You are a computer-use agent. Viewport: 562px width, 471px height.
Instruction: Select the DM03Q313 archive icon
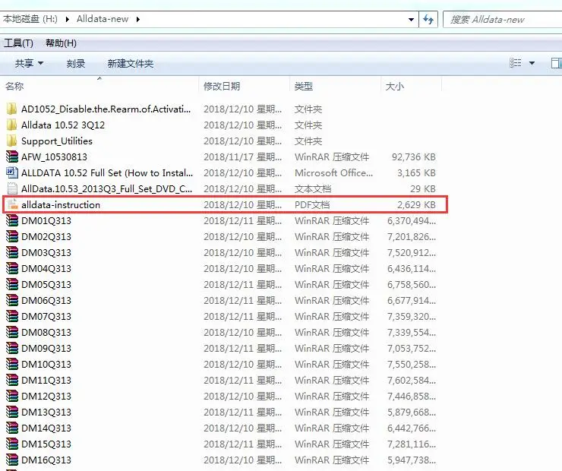point(12,252)
